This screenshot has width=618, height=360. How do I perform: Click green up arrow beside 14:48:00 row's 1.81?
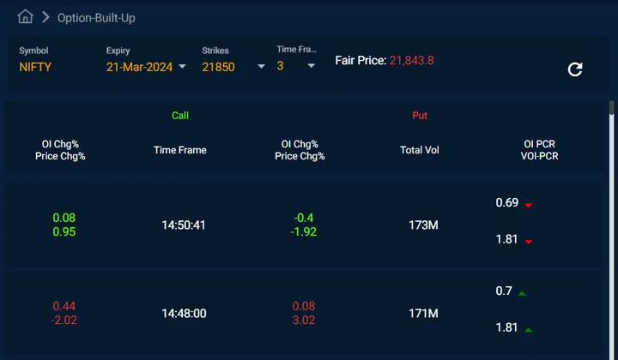tap(529, 330)
